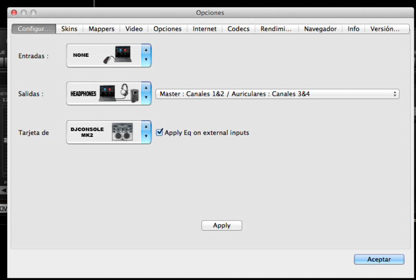Close the Opciones window
Image resolution: width=416 pixels, height=280 pixels.
[x=14, y=13]
